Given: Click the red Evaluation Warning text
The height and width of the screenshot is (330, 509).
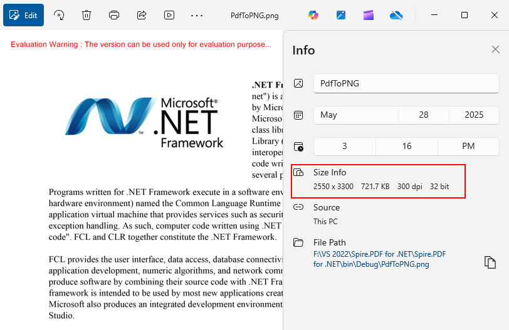Looking at the screenshot, I should click(141, 44).
